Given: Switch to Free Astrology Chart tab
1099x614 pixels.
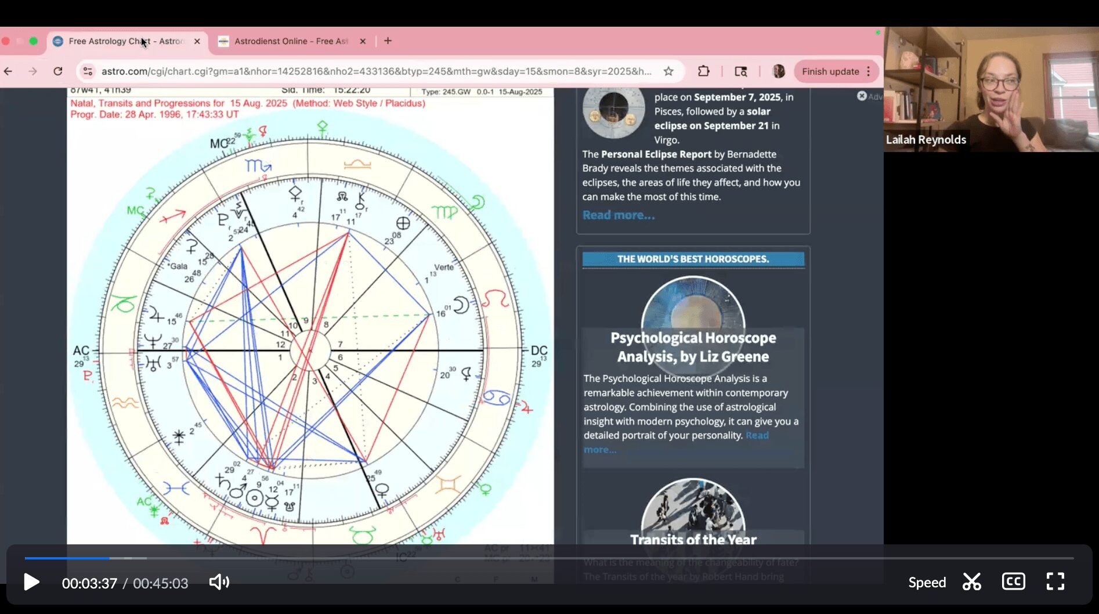Looking at the screenshot, I should [126, 41].
